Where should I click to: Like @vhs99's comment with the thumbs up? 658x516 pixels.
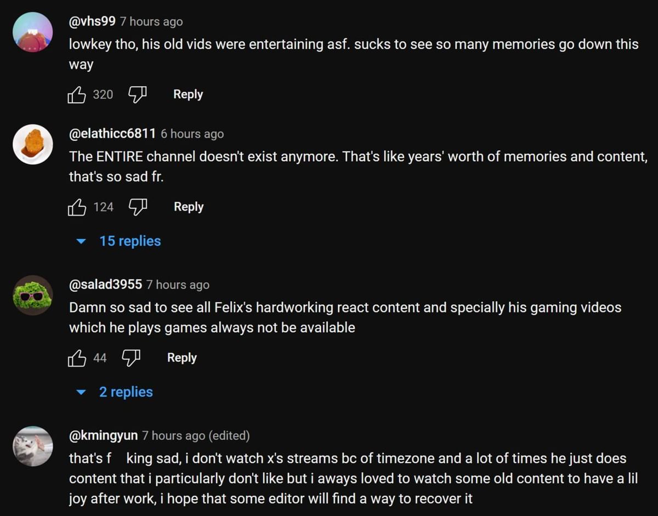tap(77, 94)
